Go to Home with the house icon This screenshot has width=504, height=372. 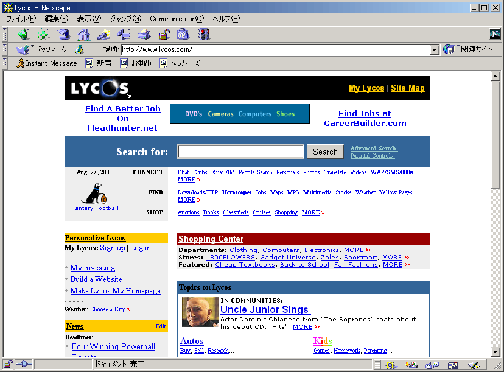(83, 34)
